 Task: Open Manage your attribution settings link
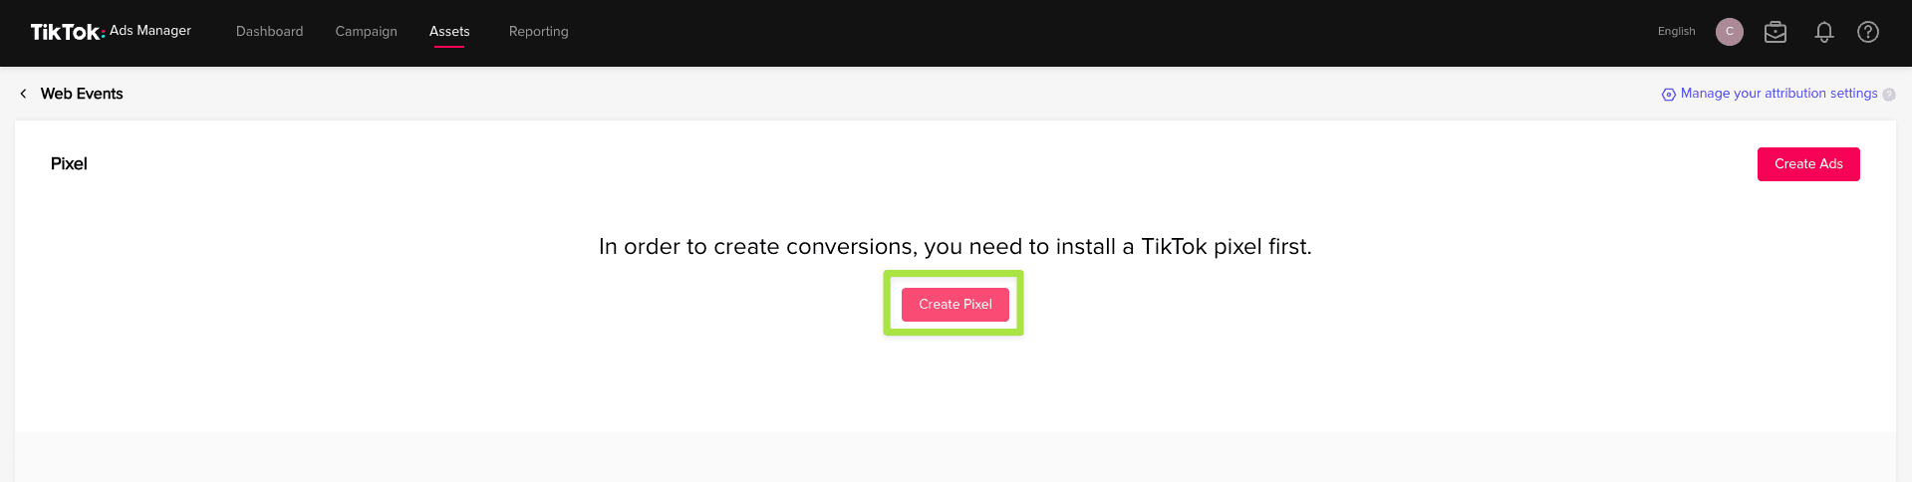click(1778, 94)
